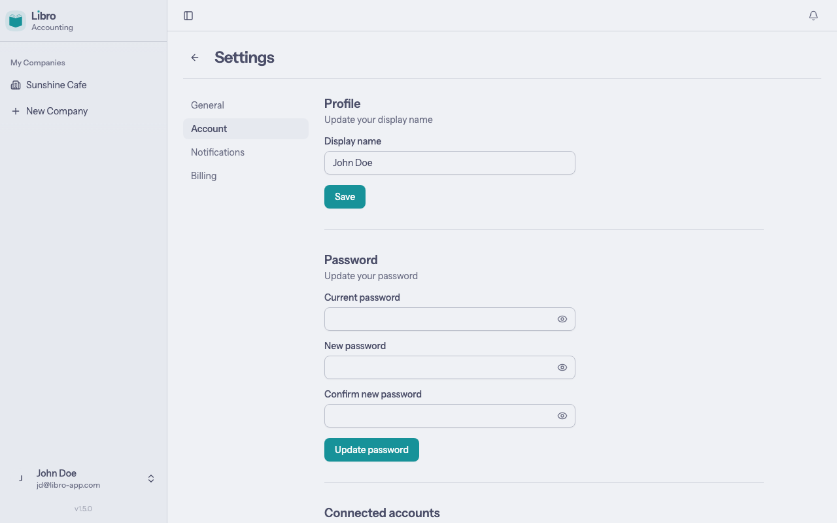
Task: Click the plus icon to add New Company
Action: pyautogui.click(x=15, y=110)
